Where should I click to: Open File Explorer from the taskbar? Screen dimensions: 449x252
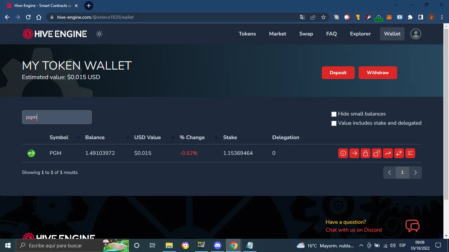pos(169,245)
